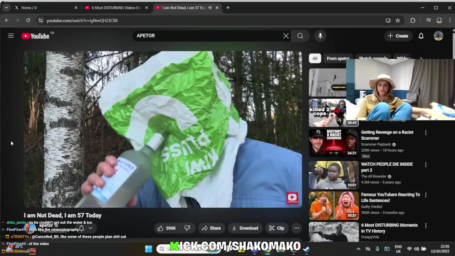The width and height of the screenshot is (455, 256).
Task: Open 6 Most DISTURBING Moments in TV History
Action: (x=389, y=228)
